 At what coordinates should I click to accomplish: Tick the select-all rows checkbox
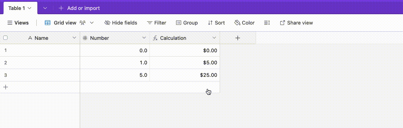tap(5, 38)
